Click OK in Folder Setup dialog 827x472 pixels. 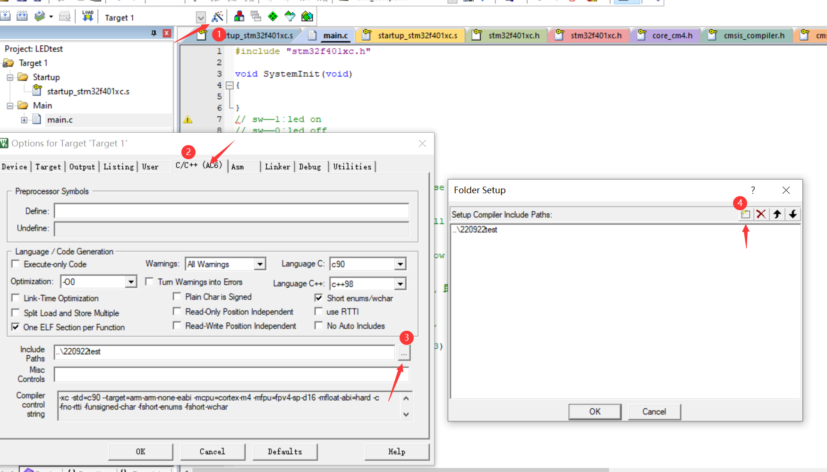click(x=595, y=412)
